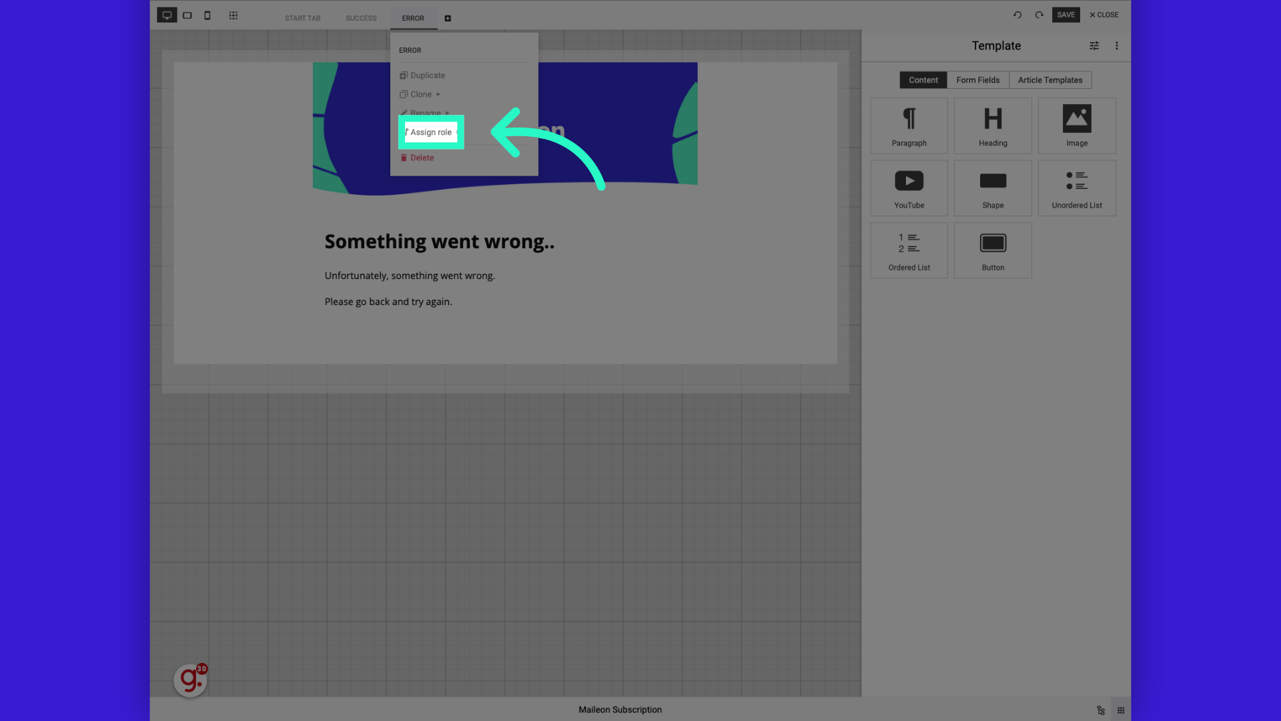Open the Article Templates panel
Screen dimensions: 1281x721
click(x=1051, y=79)
